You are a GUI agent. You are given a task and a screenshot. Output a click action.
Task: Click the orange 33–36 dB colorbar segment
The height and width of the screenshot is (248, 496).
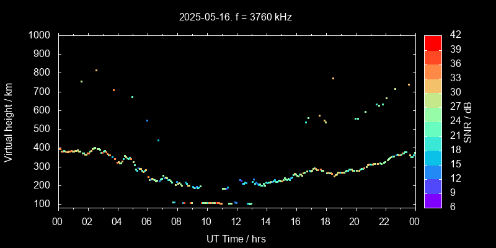[x=433, y=71]
